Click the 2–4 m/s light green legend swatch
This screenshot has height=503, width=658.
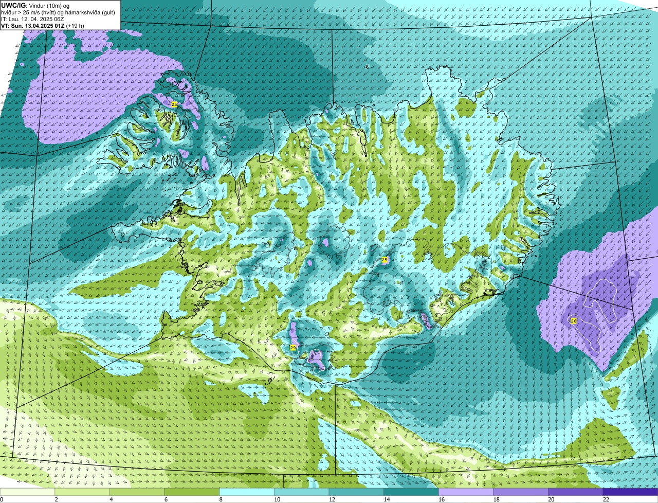point(82,492)
